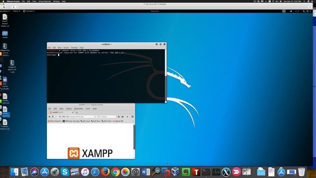Open Firefox Tools menu
The image size is (316, 178).
click(88, 109)
